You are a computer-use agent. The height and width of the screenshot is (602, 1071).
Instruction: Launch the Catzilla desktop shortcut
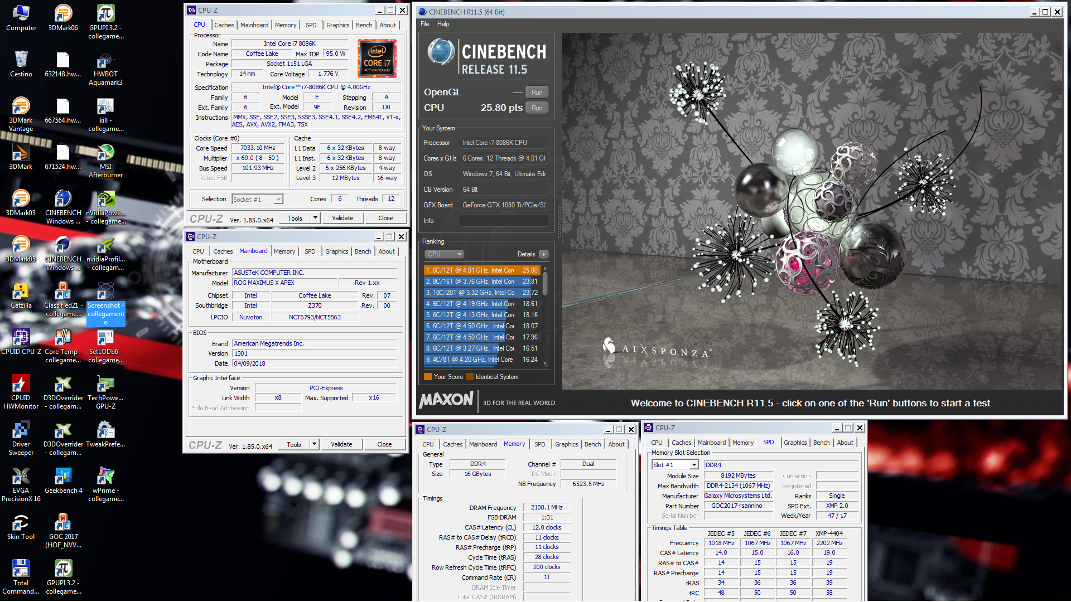(21, 295)
